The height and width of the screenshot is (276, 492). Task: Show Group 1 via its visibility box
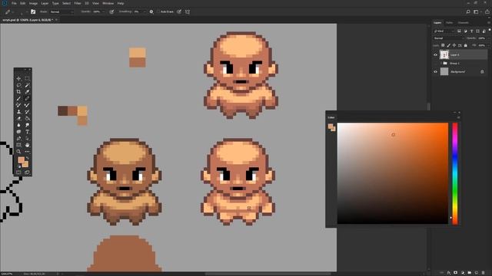pos(435,63)
